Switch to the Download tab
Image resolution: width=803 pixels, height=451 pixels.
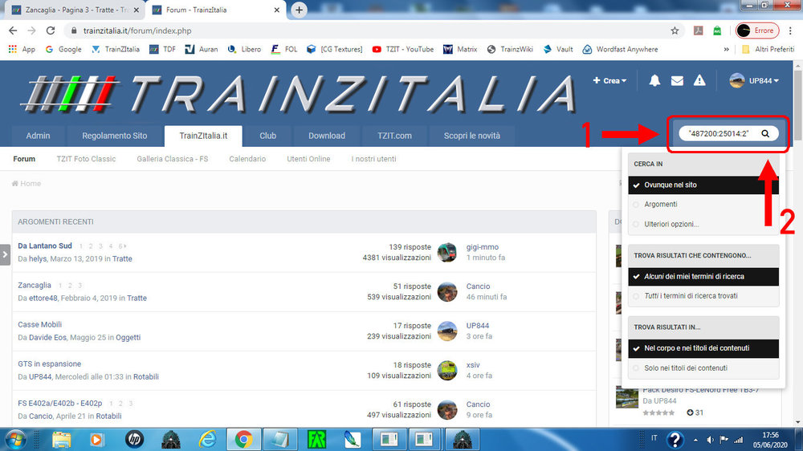coord(327,136)
